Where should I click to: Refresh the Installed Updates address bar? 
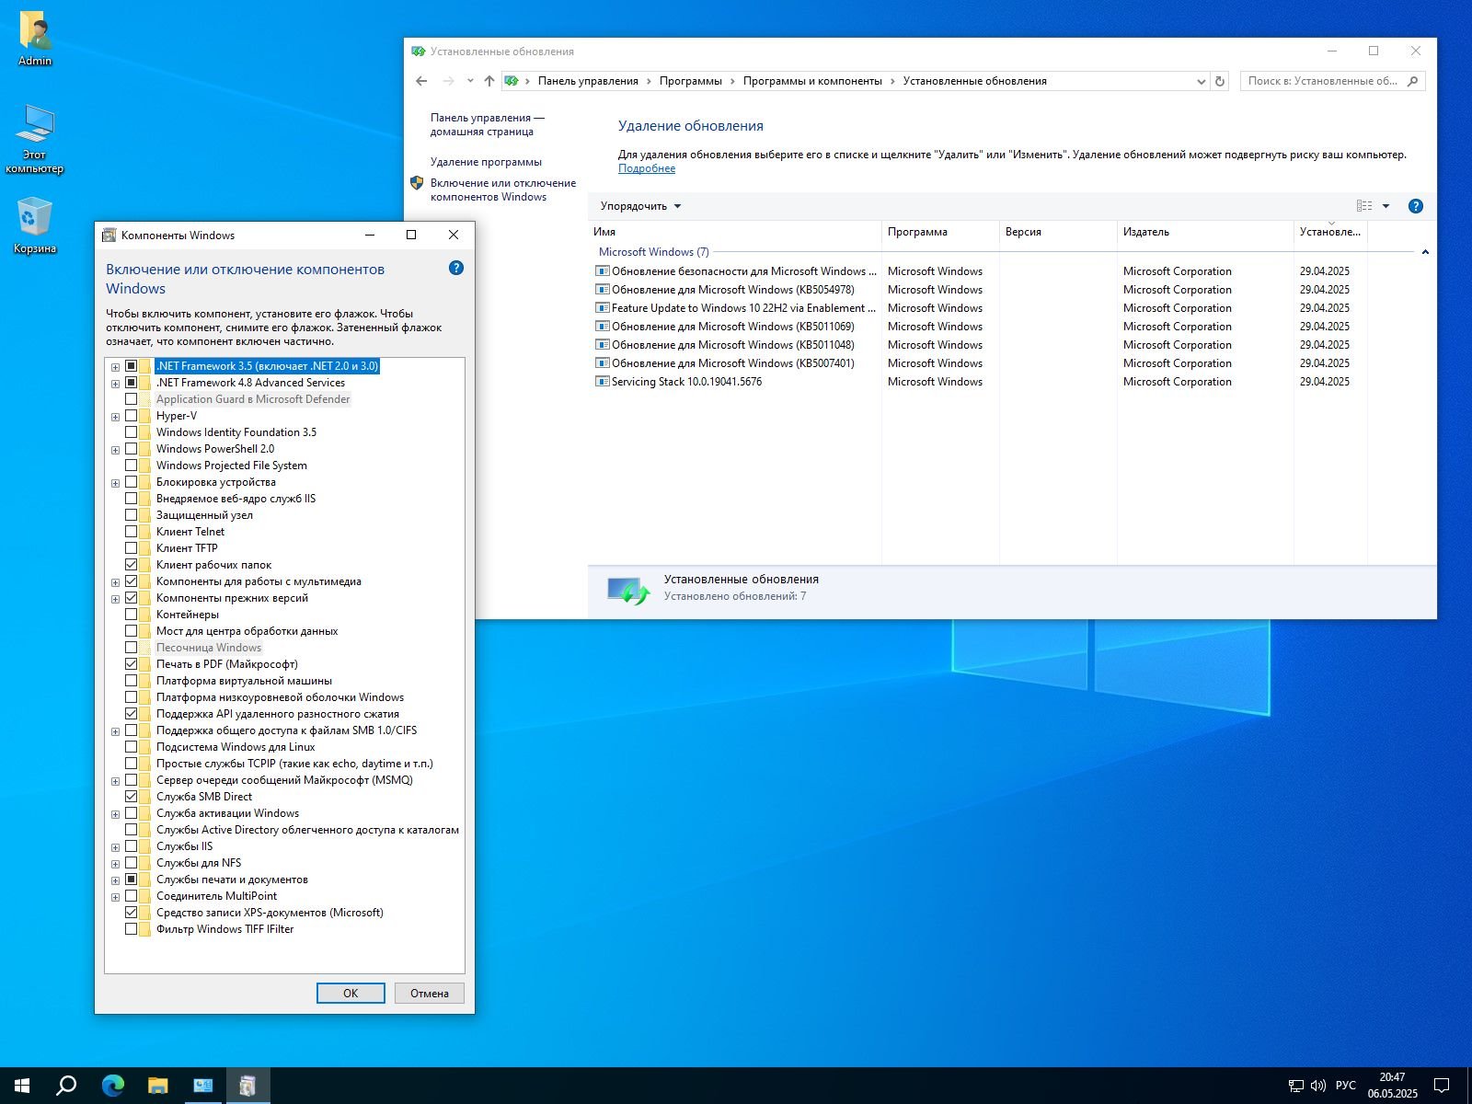pos(1220,81)
